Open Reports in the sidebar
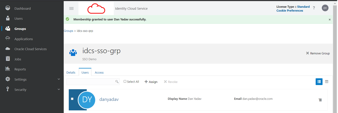Image resolution: width=338 pixels, height=113 pixels. pos(20,69)
